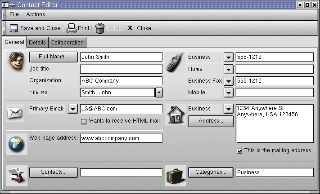Switch to the Details tab
The width and height of the screenshot is (320, 194).
pos(37,43)
